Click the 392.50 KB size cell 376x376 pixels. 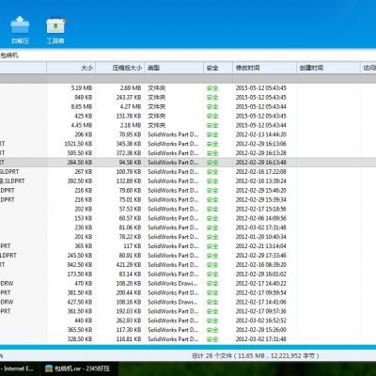(x=80, y=181)
